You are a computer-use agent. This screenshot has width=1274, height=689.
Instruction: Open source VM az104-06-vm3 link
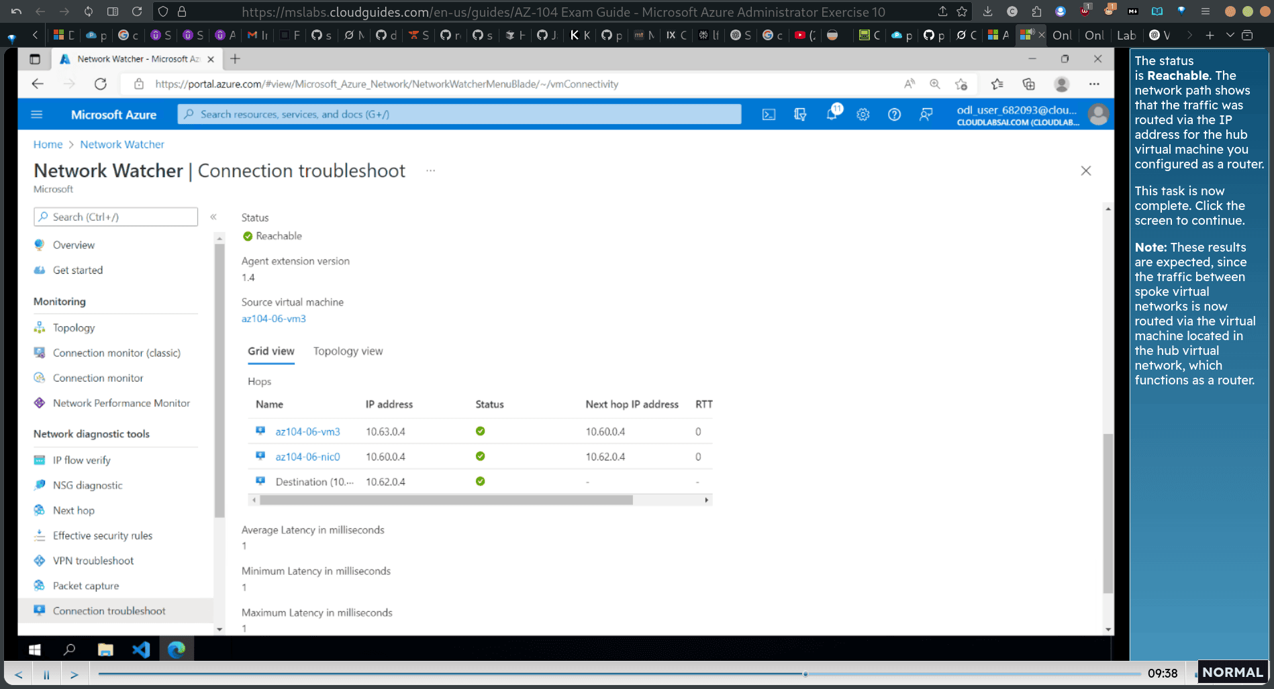pyautogui.click(x=274, y=319)
